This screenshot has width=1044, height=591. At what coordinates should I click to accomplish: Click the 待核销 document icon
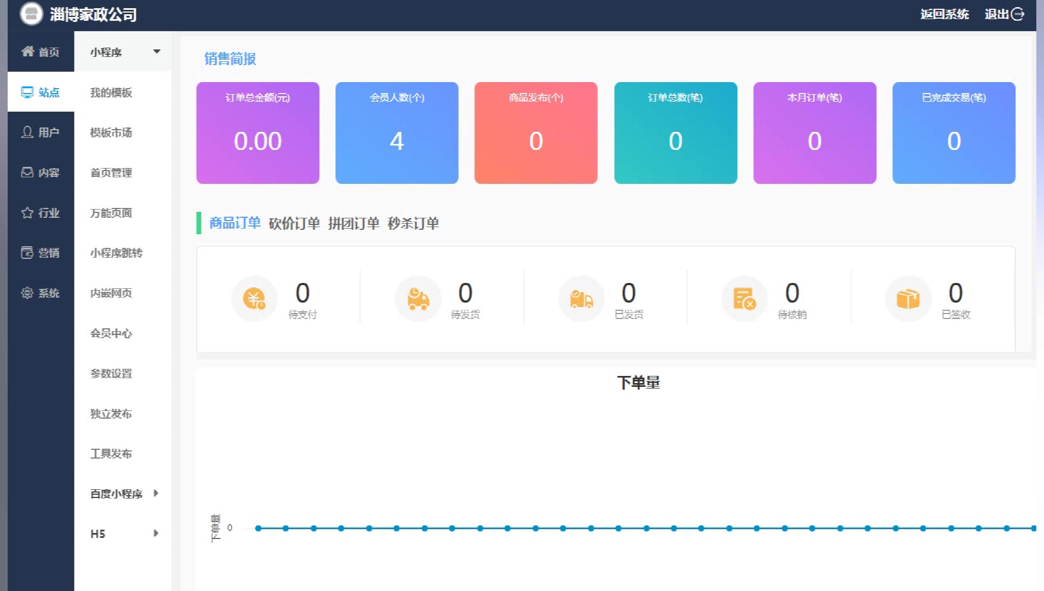[744, 299]
